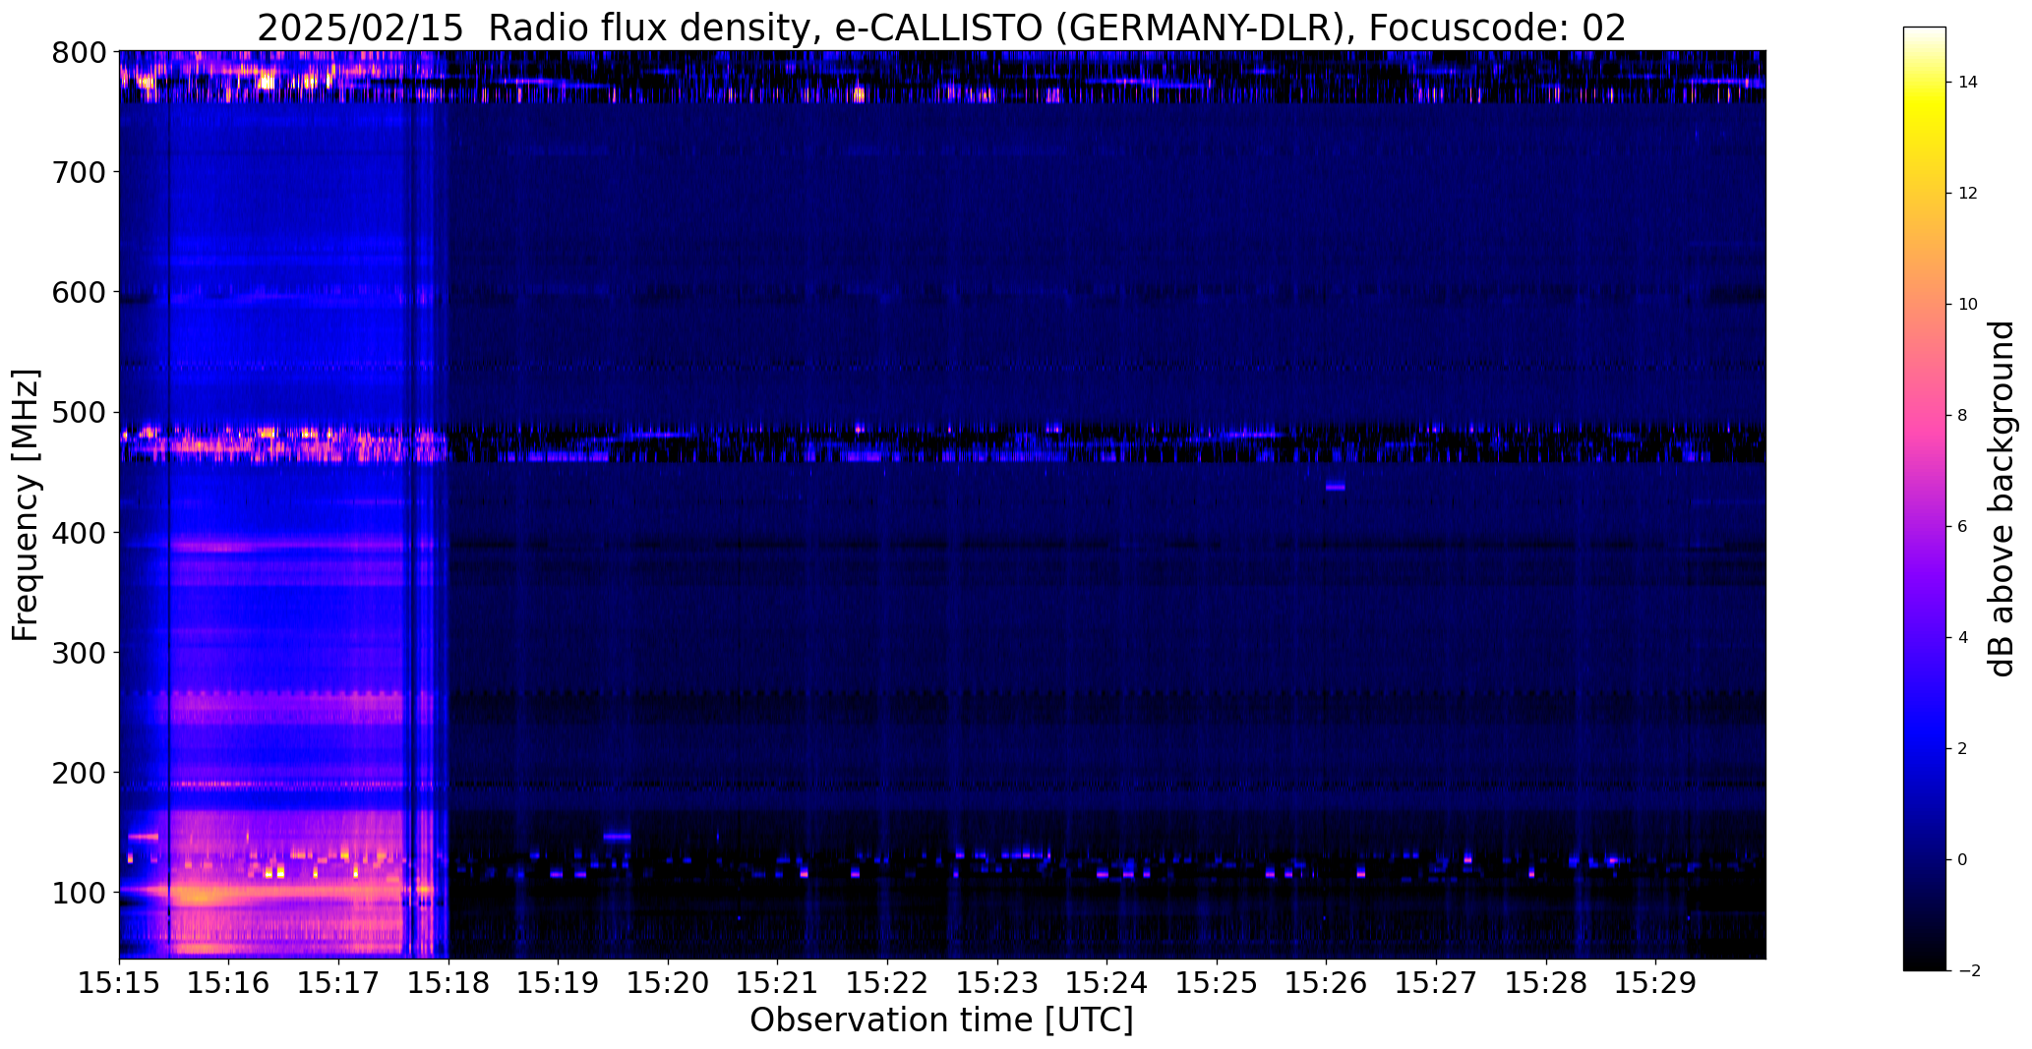This screenshot has width=2032, height=1049.
Task: Click the purple dash near 15:19:30, 147 MHz
Action: [617, 837]
